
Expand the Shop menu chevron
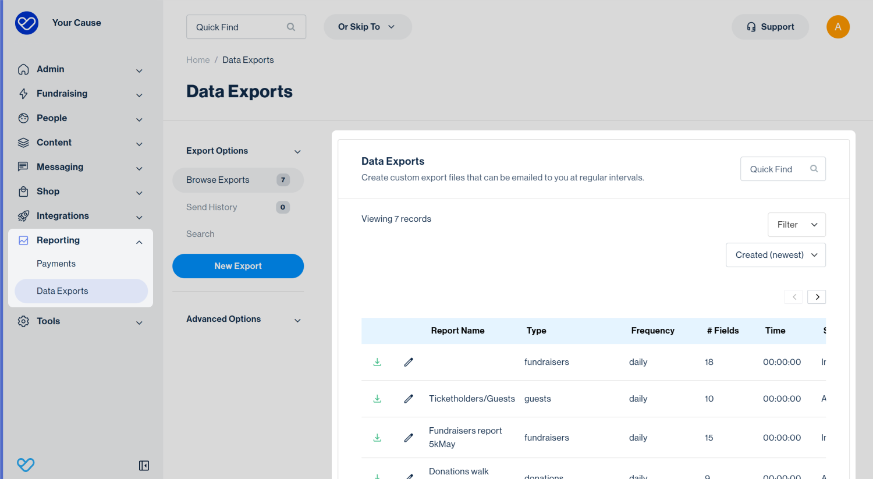click(139, 193)
